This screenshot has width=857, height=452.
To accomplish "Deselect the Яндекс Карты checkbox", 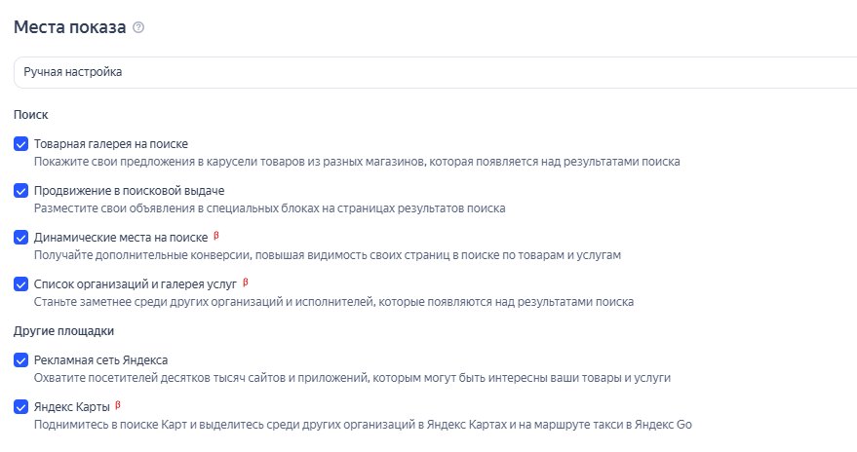I will (21, 407).
